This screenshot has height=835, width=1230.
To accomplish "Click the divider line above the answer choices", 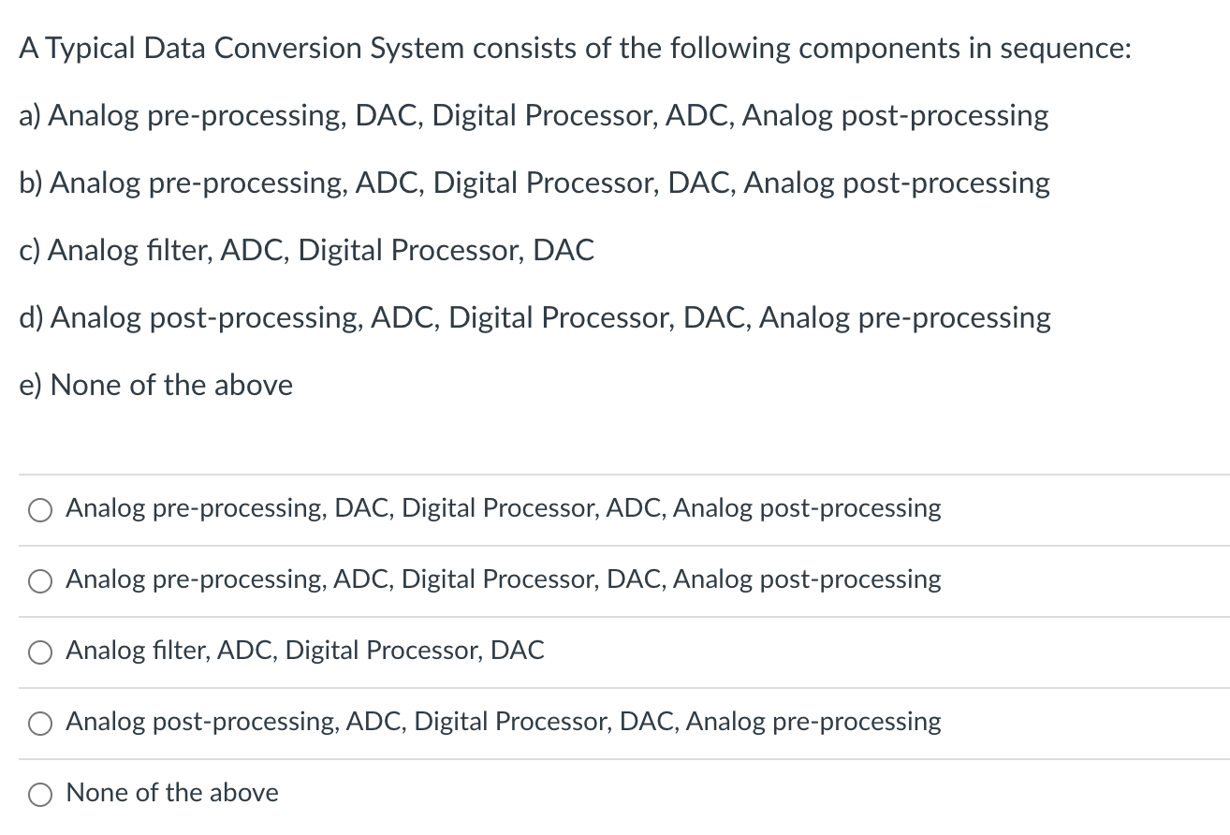I will 615,474.
